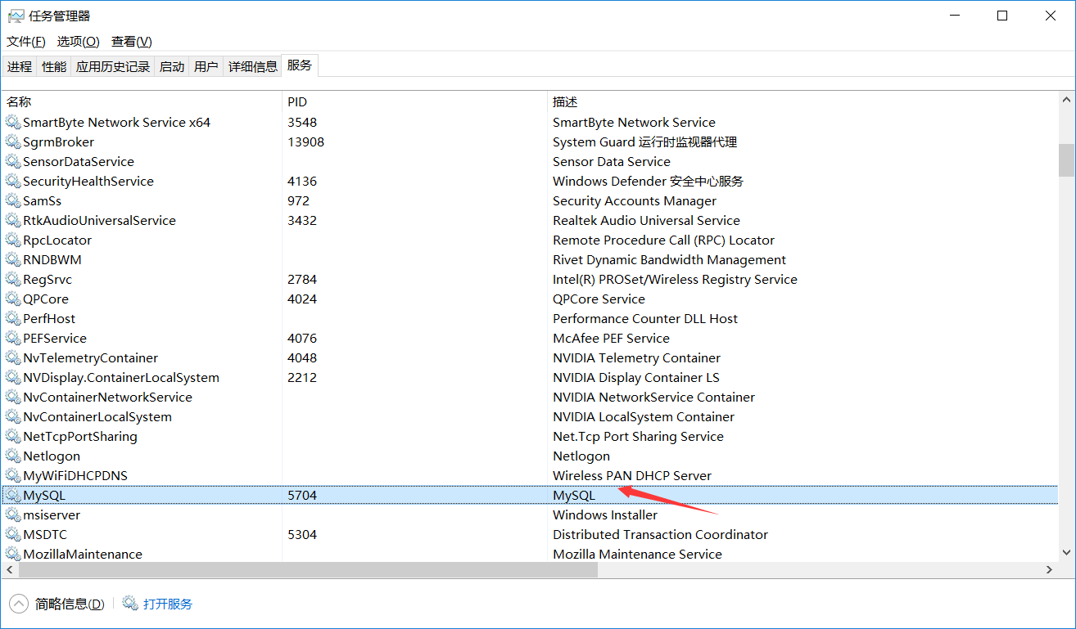Click the PID value 13908
Image resolution: width=1076 pixels, height=629 pixels.
click(x=306, y=142)
